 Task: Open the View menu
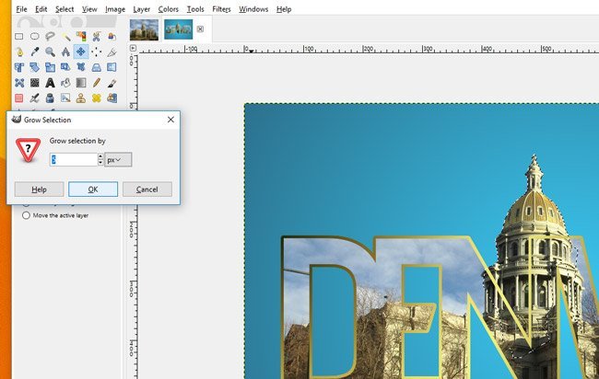pos(89,9)
